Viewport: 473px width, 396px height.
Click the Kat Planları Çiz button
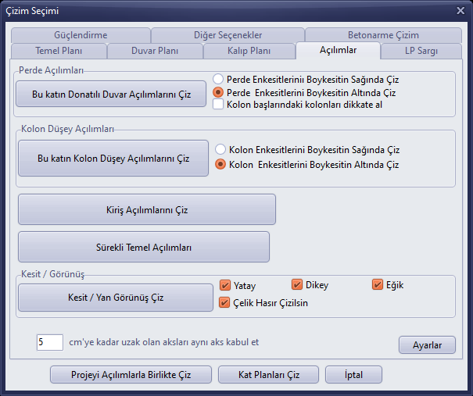(268, 375)
